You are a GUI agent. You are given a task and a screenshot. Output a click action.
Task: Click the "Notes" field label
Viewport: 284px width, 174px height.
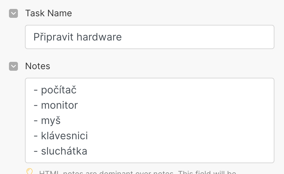[38, 66]
